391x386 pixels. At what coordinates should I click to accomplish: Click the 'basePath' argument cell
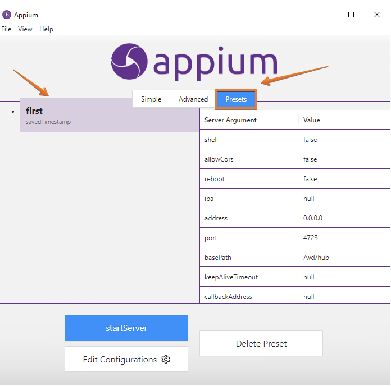(249, 258)
